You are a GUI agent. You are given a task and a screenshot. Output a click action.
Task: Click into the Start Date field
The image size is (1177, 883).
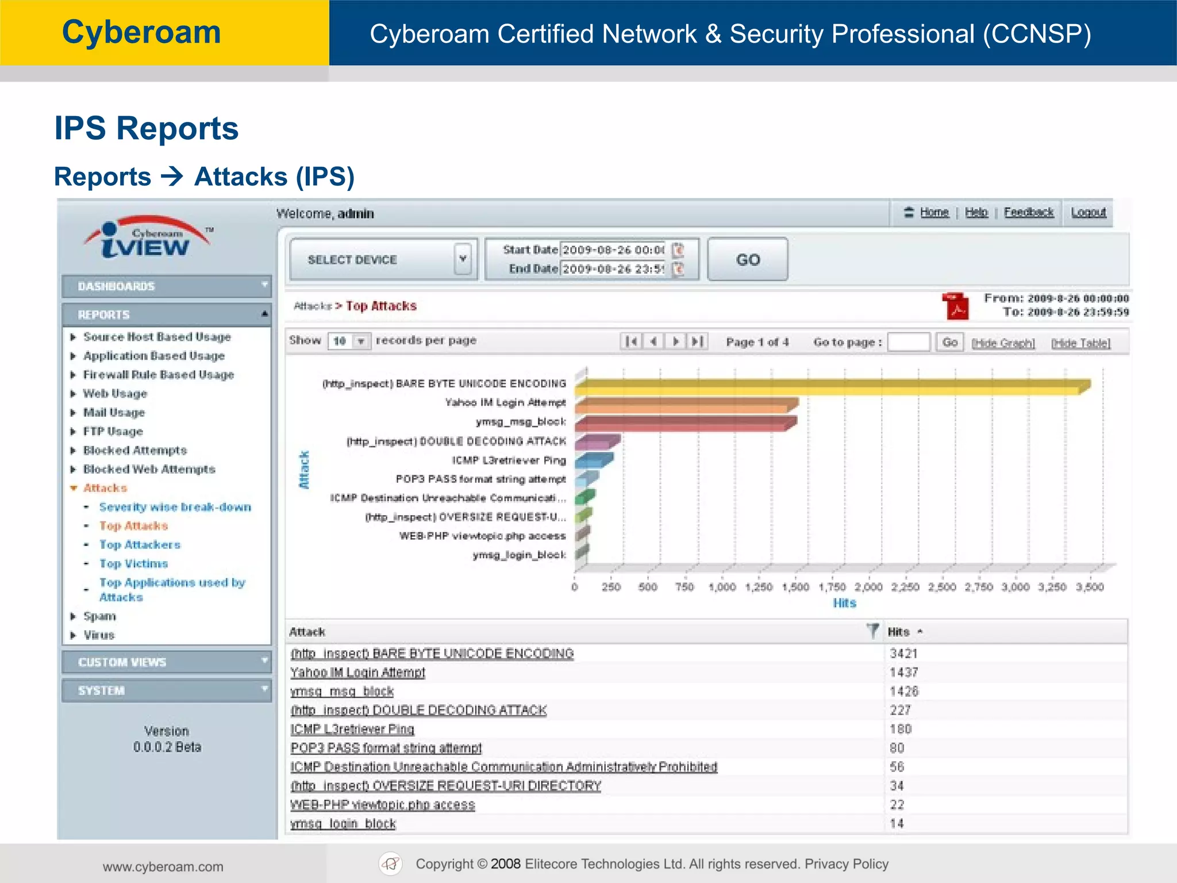click(613, 249)
